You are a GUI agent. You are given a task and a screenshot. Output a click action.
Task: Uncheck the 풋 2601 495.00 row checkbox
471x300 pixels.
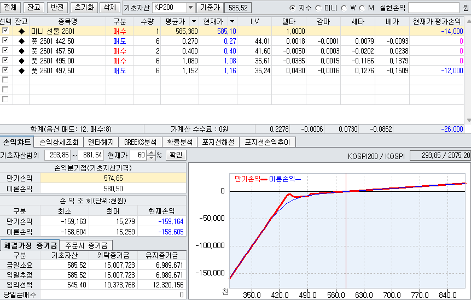click(5, 60)
